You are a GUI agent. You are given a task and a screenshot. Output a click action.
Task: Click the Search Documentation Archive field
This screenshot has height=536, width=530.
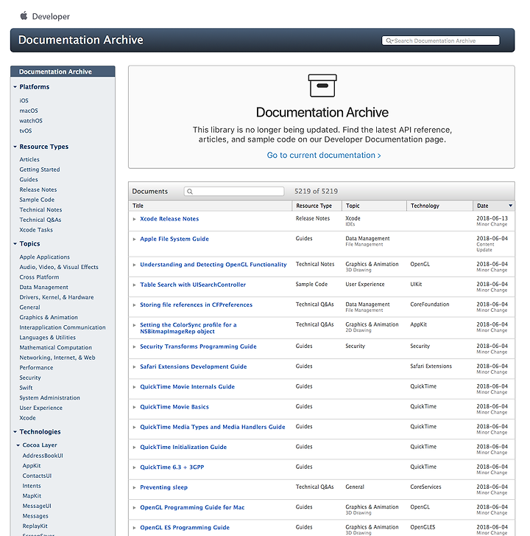[x=441, y=41]
